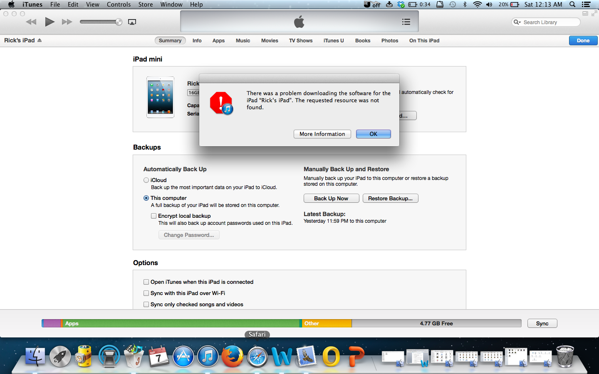Viewport: 599px width, 374px height.
Task: Click the Play button in iTunes
Action: (x=50, y=22)
